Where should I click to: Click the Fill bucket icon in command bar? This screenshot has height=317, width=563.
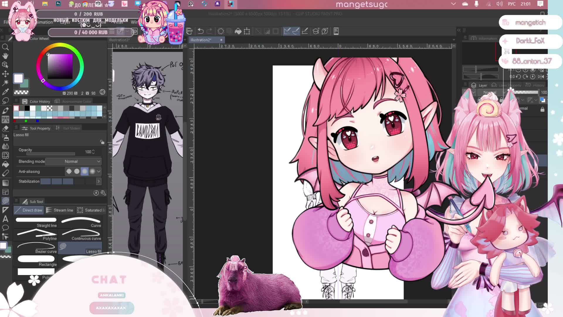pos(238,31)
